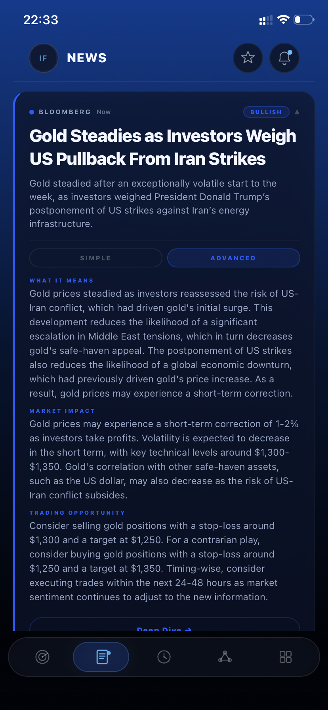Toggle the BULLISH sentiment badge
This screenshot has width=328, height=710.
tap(266, 112)
